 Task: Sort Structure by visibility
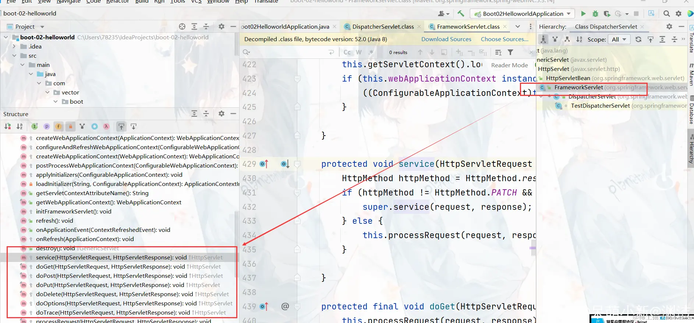[x=7, y=126]
